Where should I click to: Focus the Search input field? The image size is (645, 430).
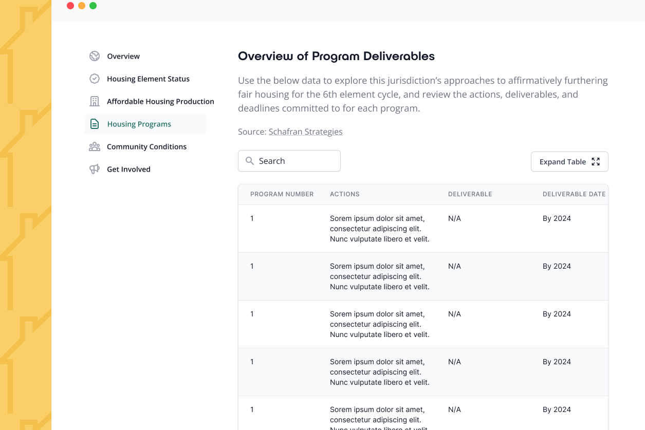tap(296, 161)
